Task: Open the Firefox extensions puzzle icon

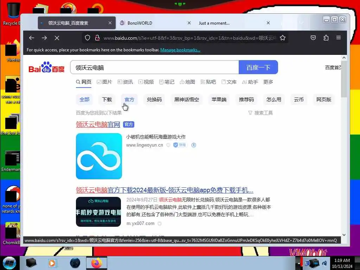Action: click(x=326, y=38)
